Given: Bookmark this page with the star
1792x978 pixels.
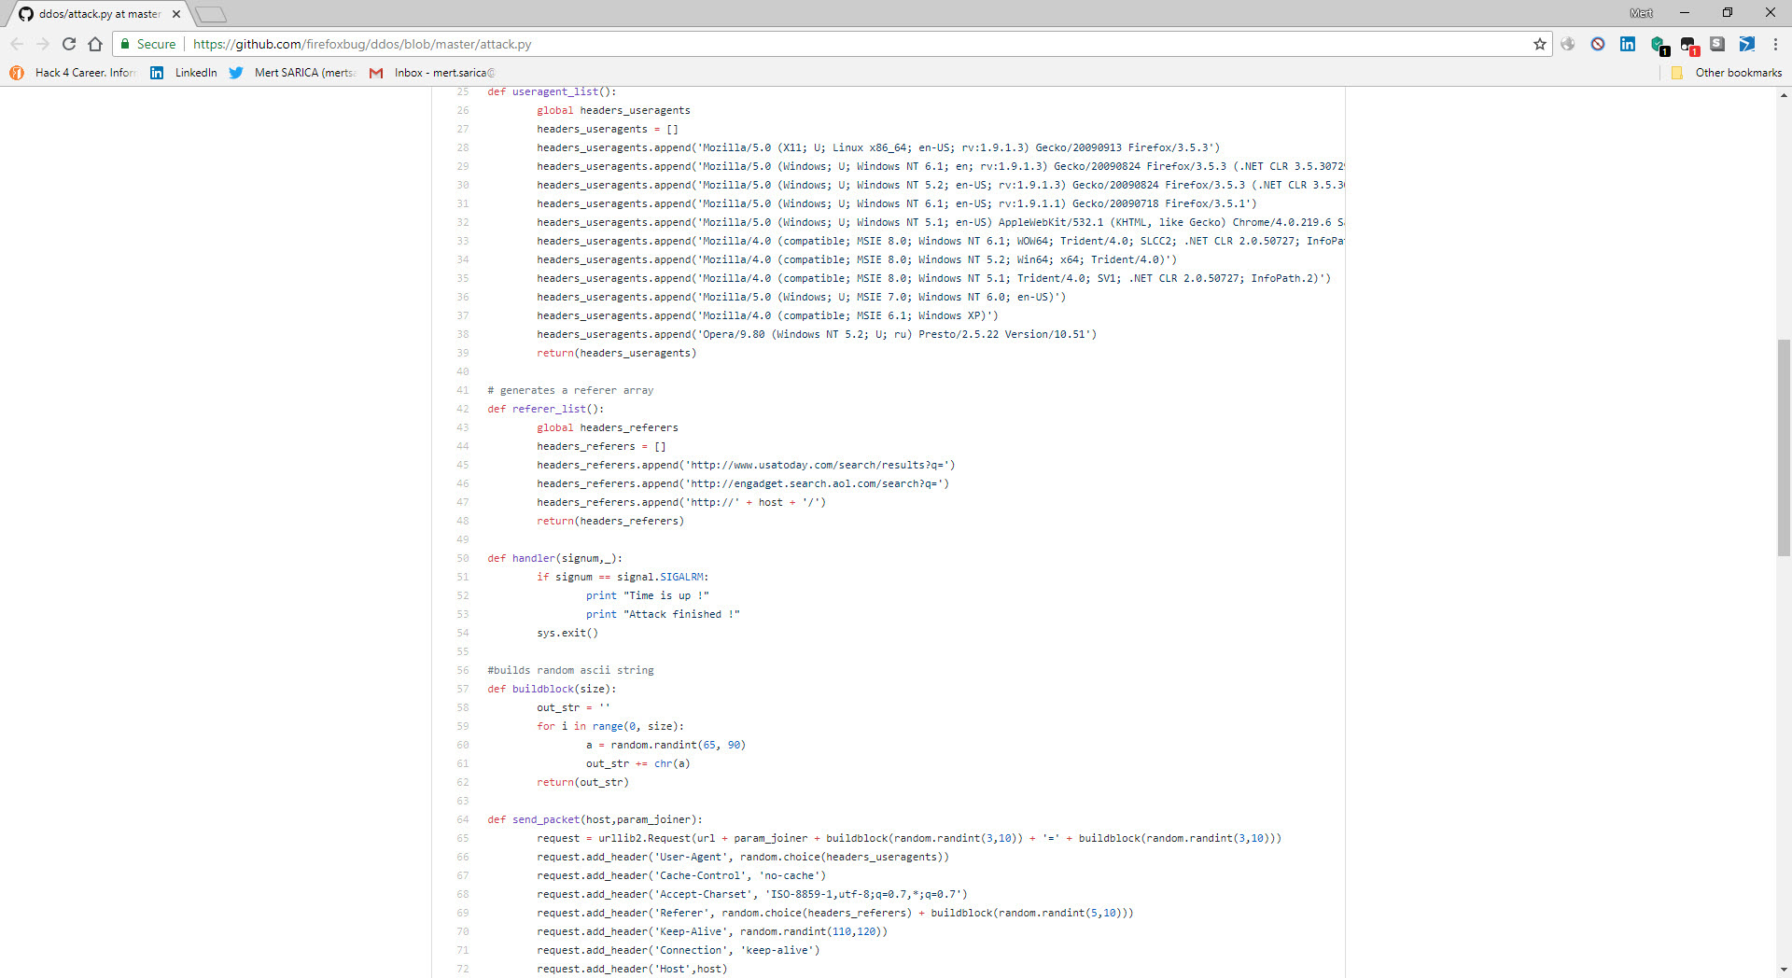Looking at the screenshot, I should (1539, 44).
